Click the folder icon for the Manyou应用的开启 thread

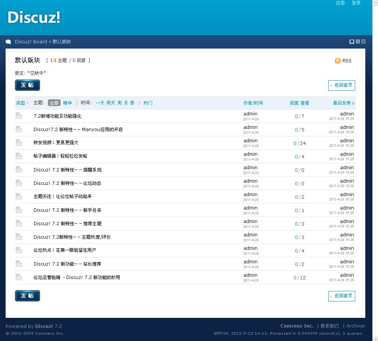tap(19, 129)
